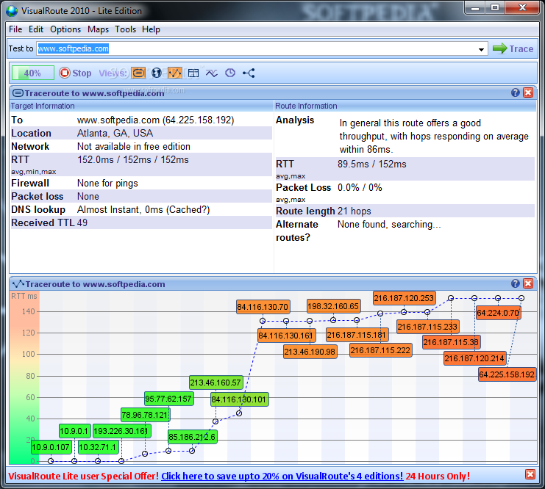Click the graph panel header icon
The width and height of the screenshot is (545, 489).
18,284
